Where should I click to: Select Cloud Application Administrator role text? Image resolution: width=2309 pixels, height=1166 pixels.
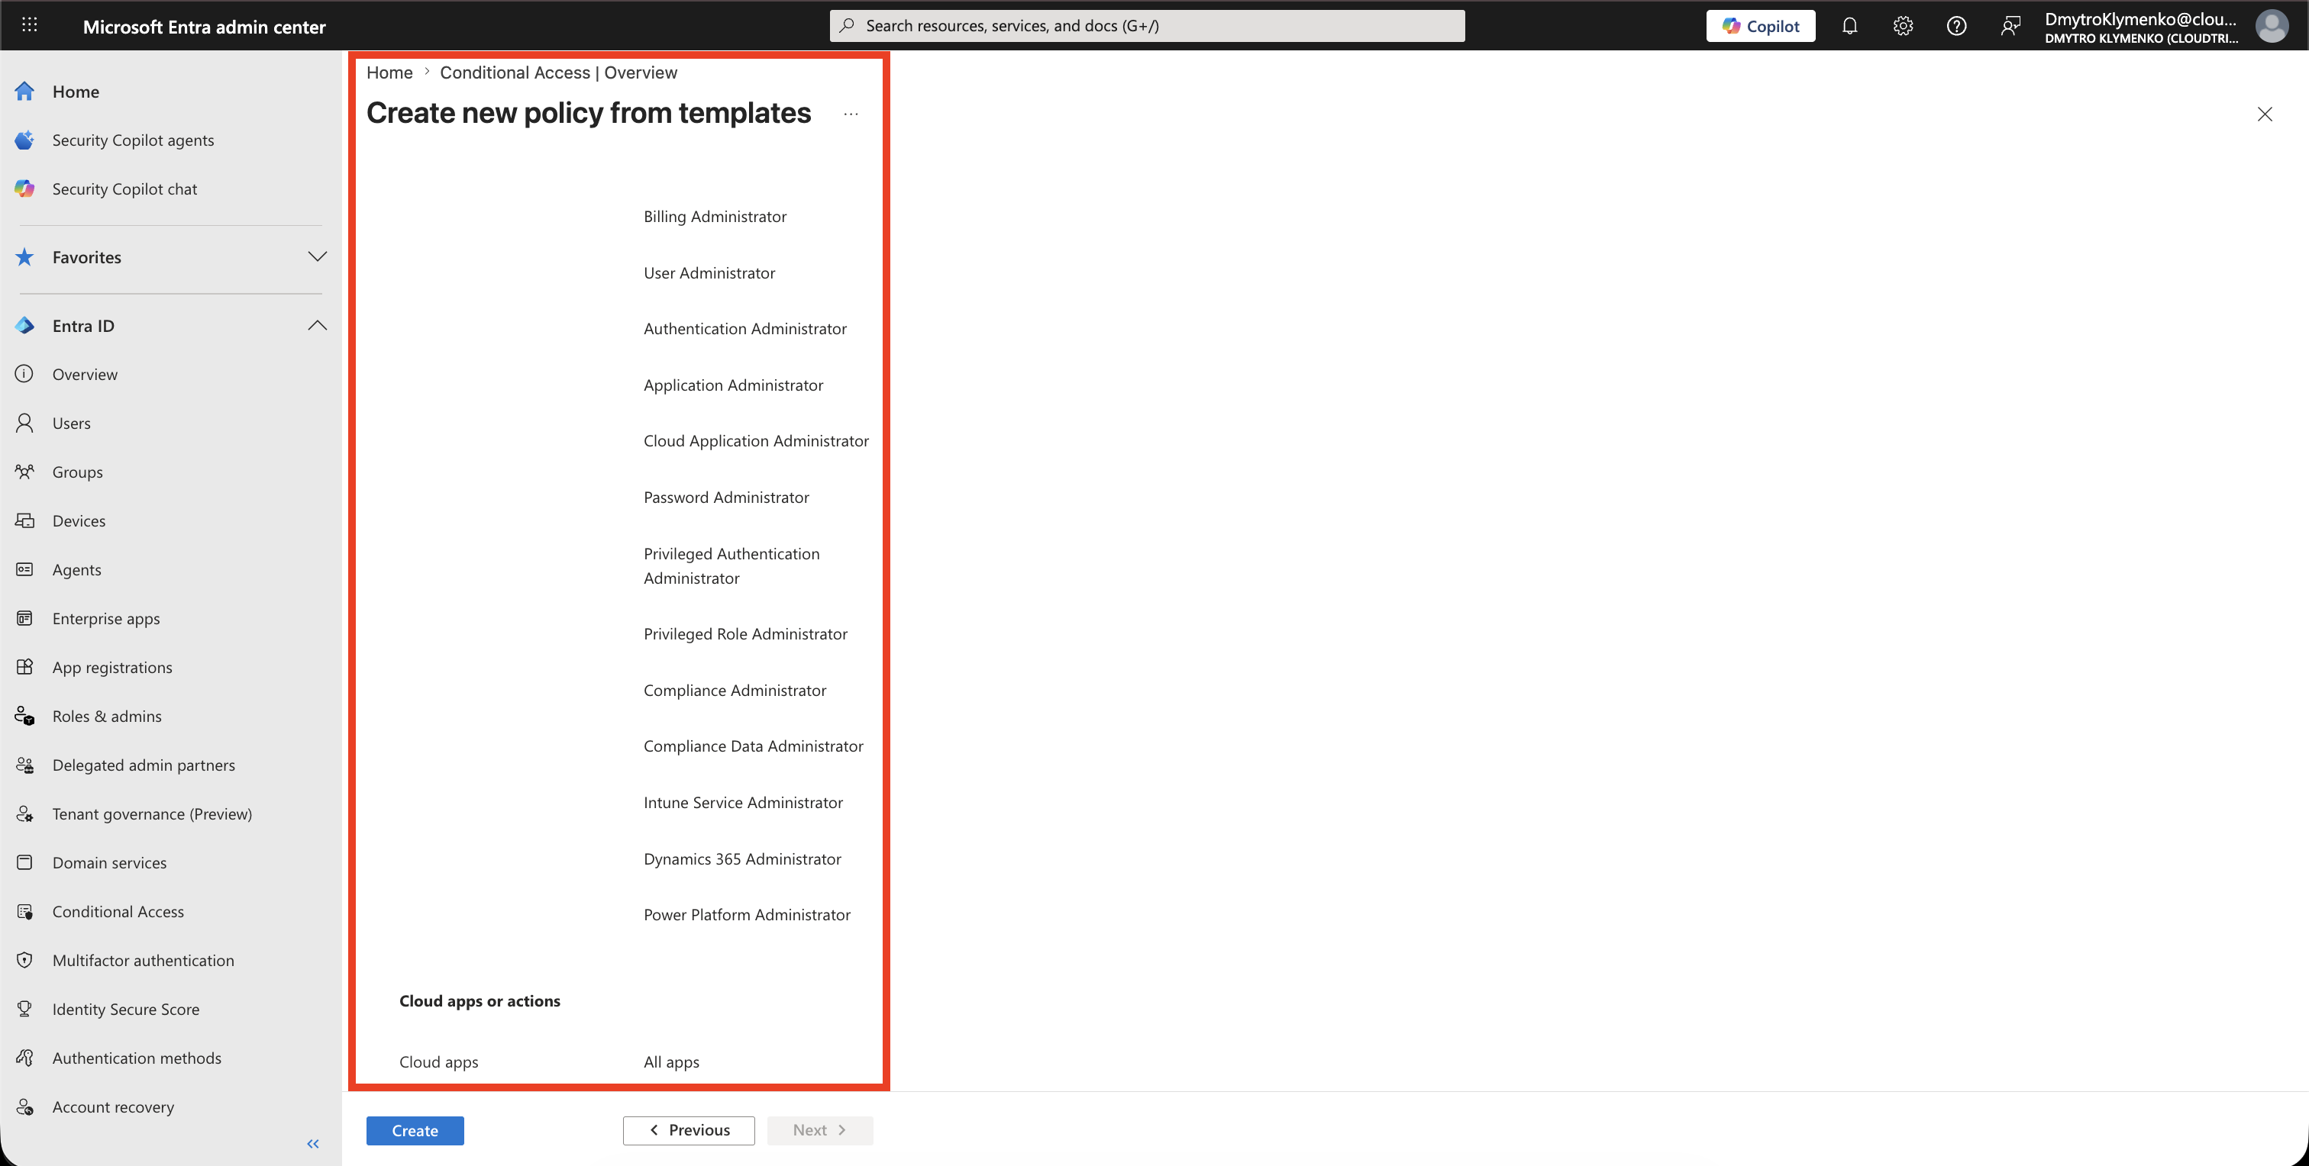click(756, 440)
